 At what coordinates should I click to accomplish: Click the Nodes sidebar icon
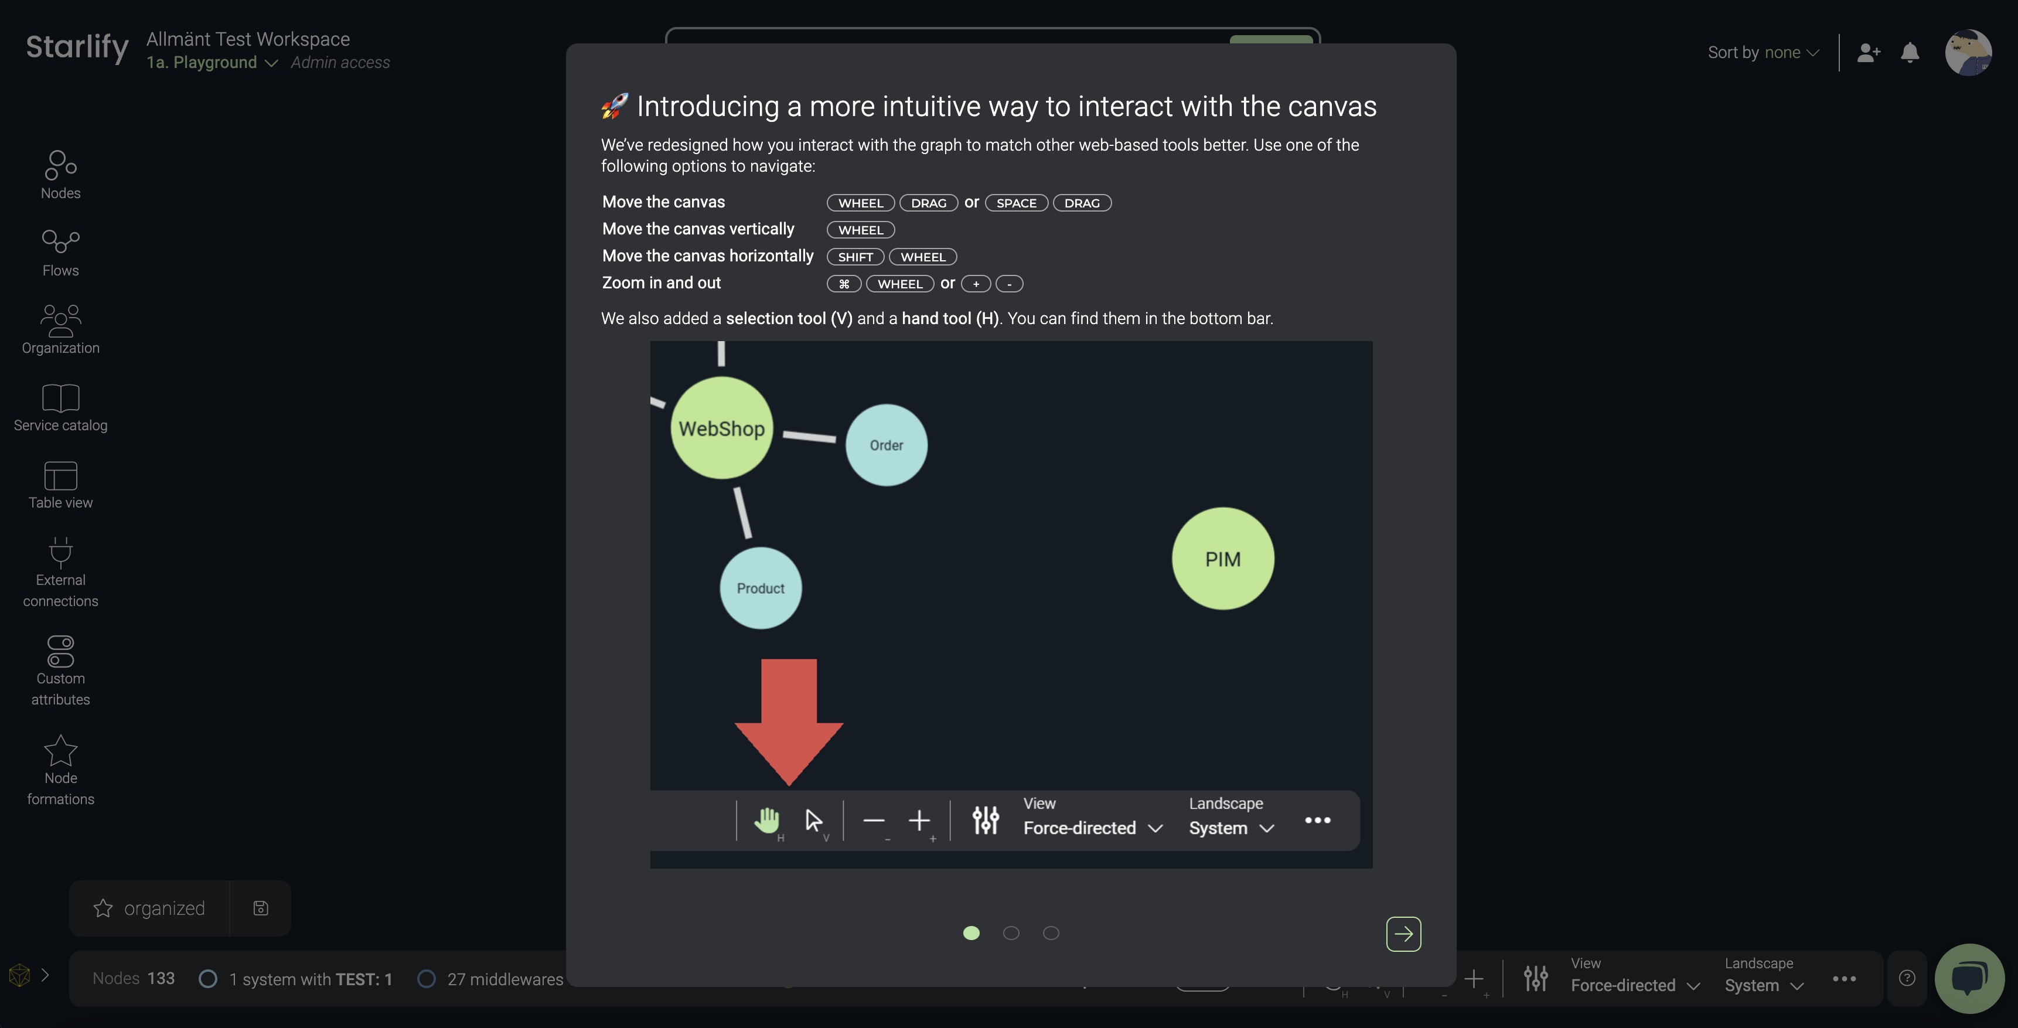[60, 172]
